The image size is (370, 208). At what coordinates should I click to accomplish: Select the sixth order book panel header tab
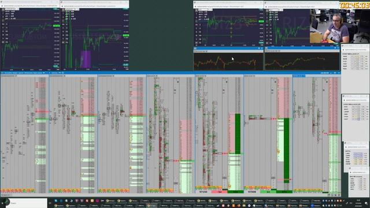(x=249, y=76)
